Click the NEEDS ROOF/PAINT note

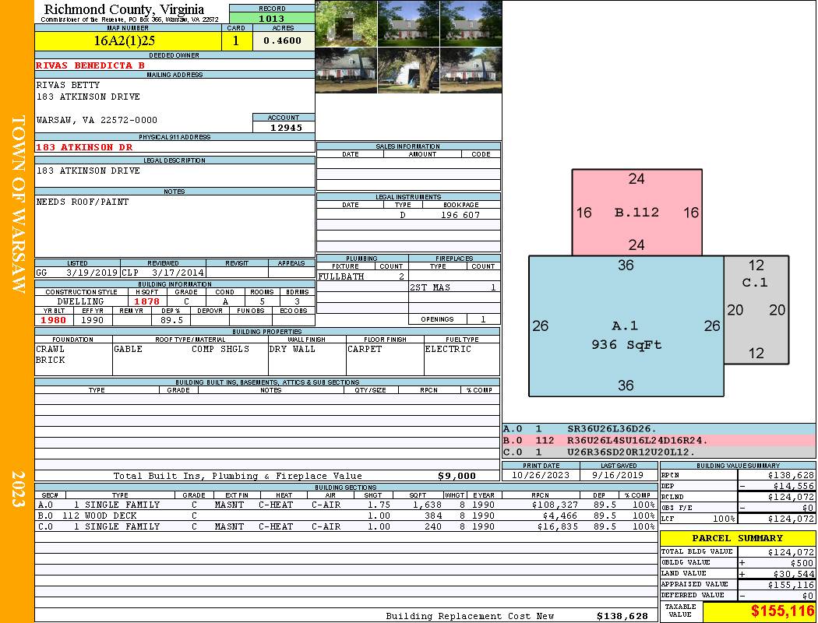click(83, 202)
